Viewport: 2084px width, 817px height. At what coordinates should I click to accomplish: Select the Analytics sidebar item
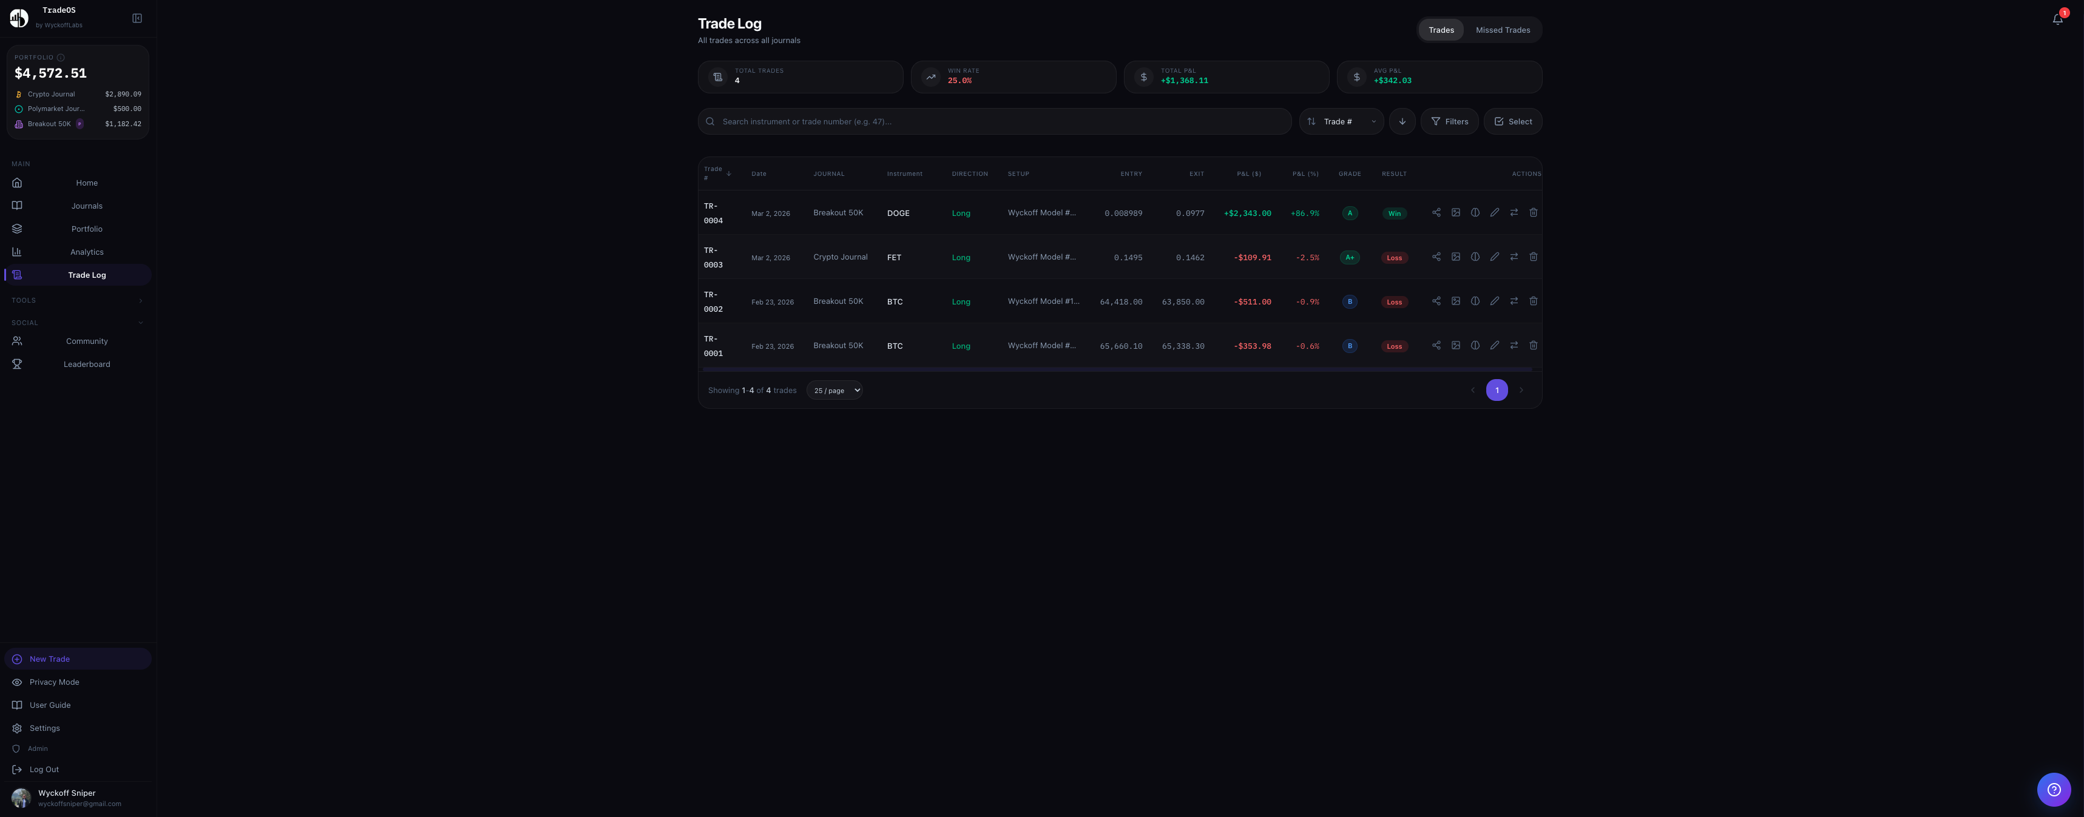pos(87,252)
